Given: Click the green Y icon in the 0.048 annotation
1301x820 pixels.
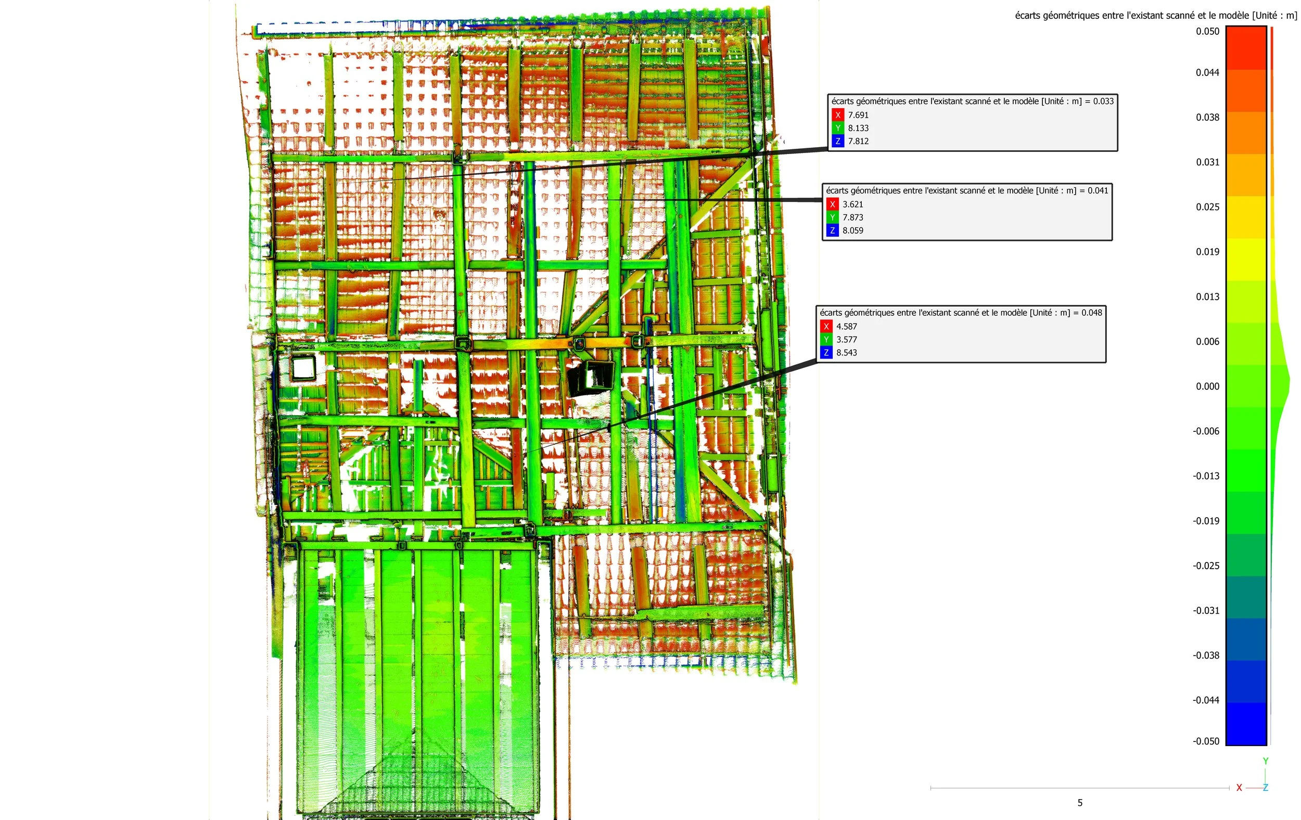Looking at the screenshot, I should [x=826, y=339].
